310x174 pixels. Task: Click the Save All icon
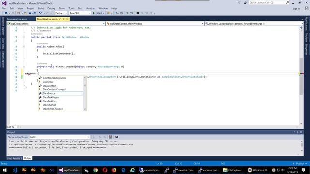[34, 13]
